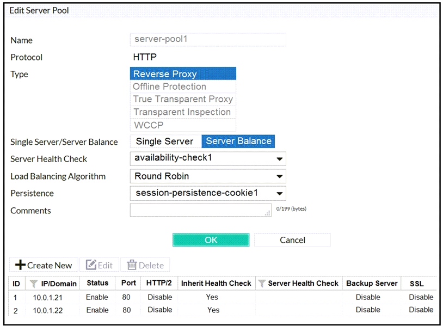Click the Delete trash icon
Screen dimensions: 443x326
click(131, 265)
